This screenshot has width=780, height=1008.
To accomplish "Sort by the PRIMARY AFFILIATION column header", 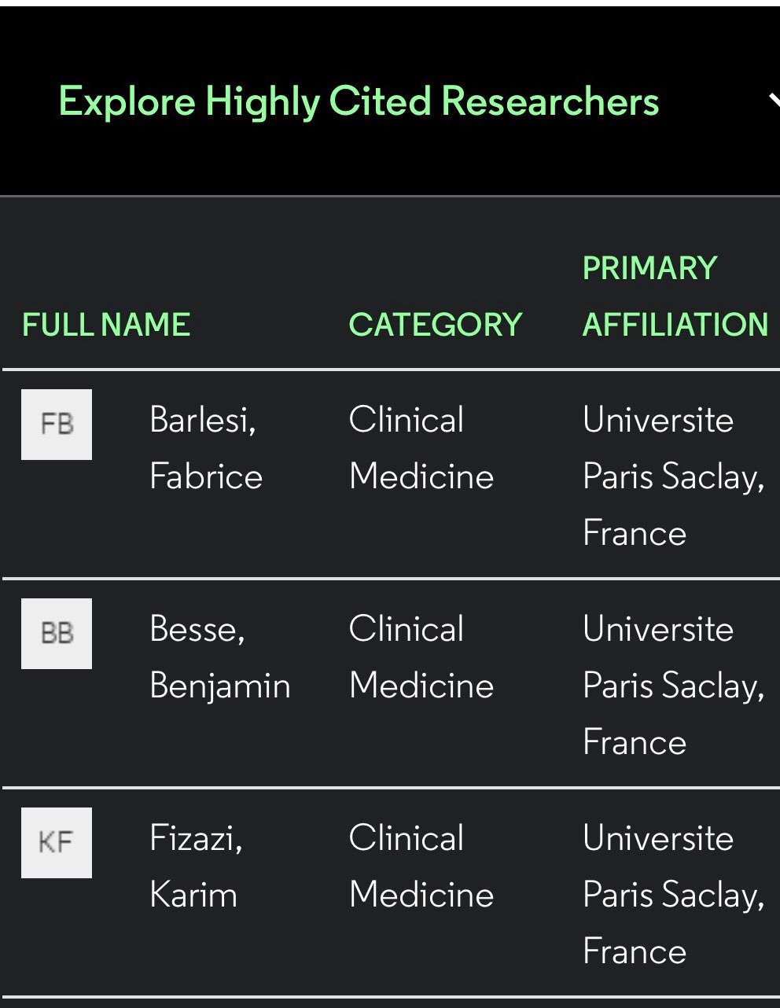I will [675, 296].
